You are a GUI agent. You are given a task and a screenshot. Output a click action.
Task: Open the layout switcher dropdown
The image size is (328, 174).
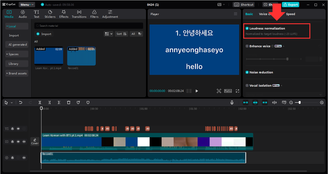coord(221,5)
